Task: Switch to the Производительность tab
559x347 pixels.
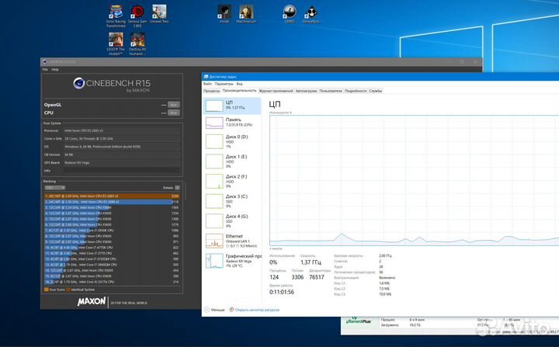Action: 239,91
